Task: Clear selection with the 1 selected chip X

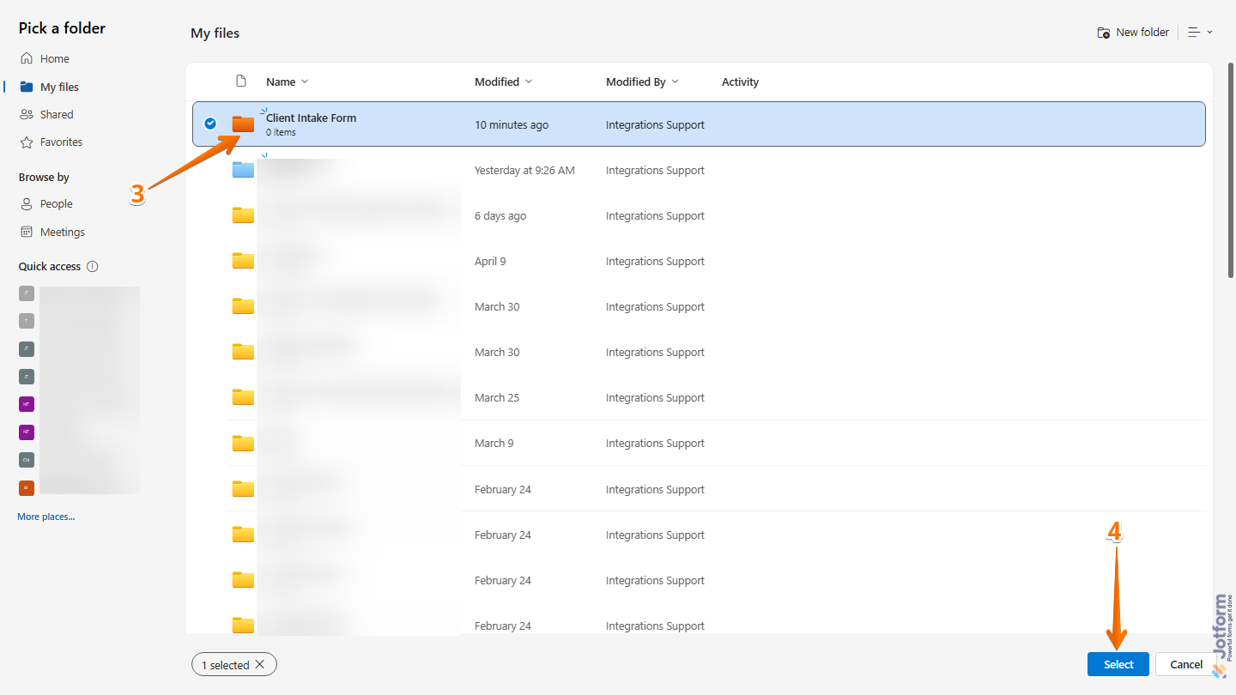Action: [259, 664]
